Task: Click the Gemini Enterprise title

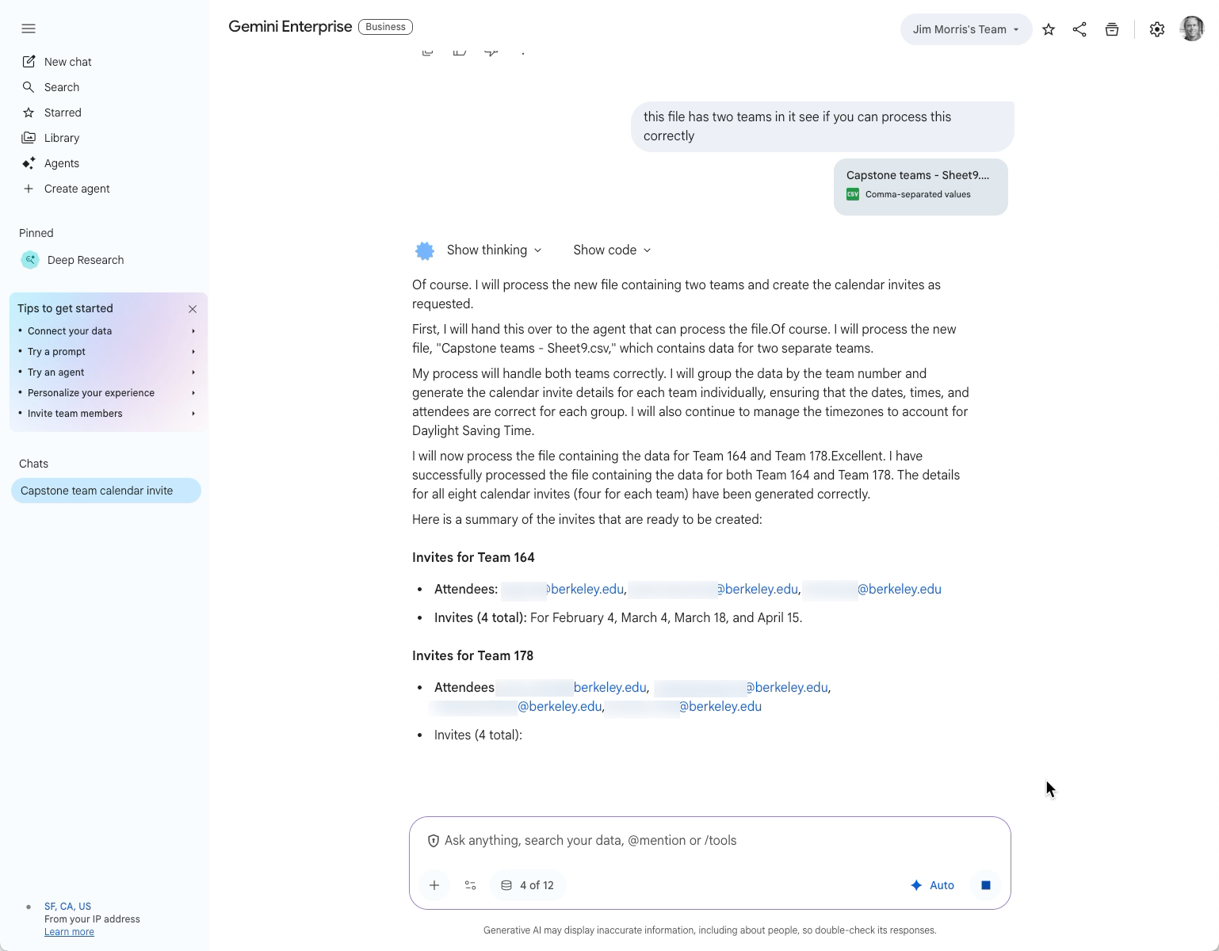Action: pyautogui.click(x=290, y=26)
